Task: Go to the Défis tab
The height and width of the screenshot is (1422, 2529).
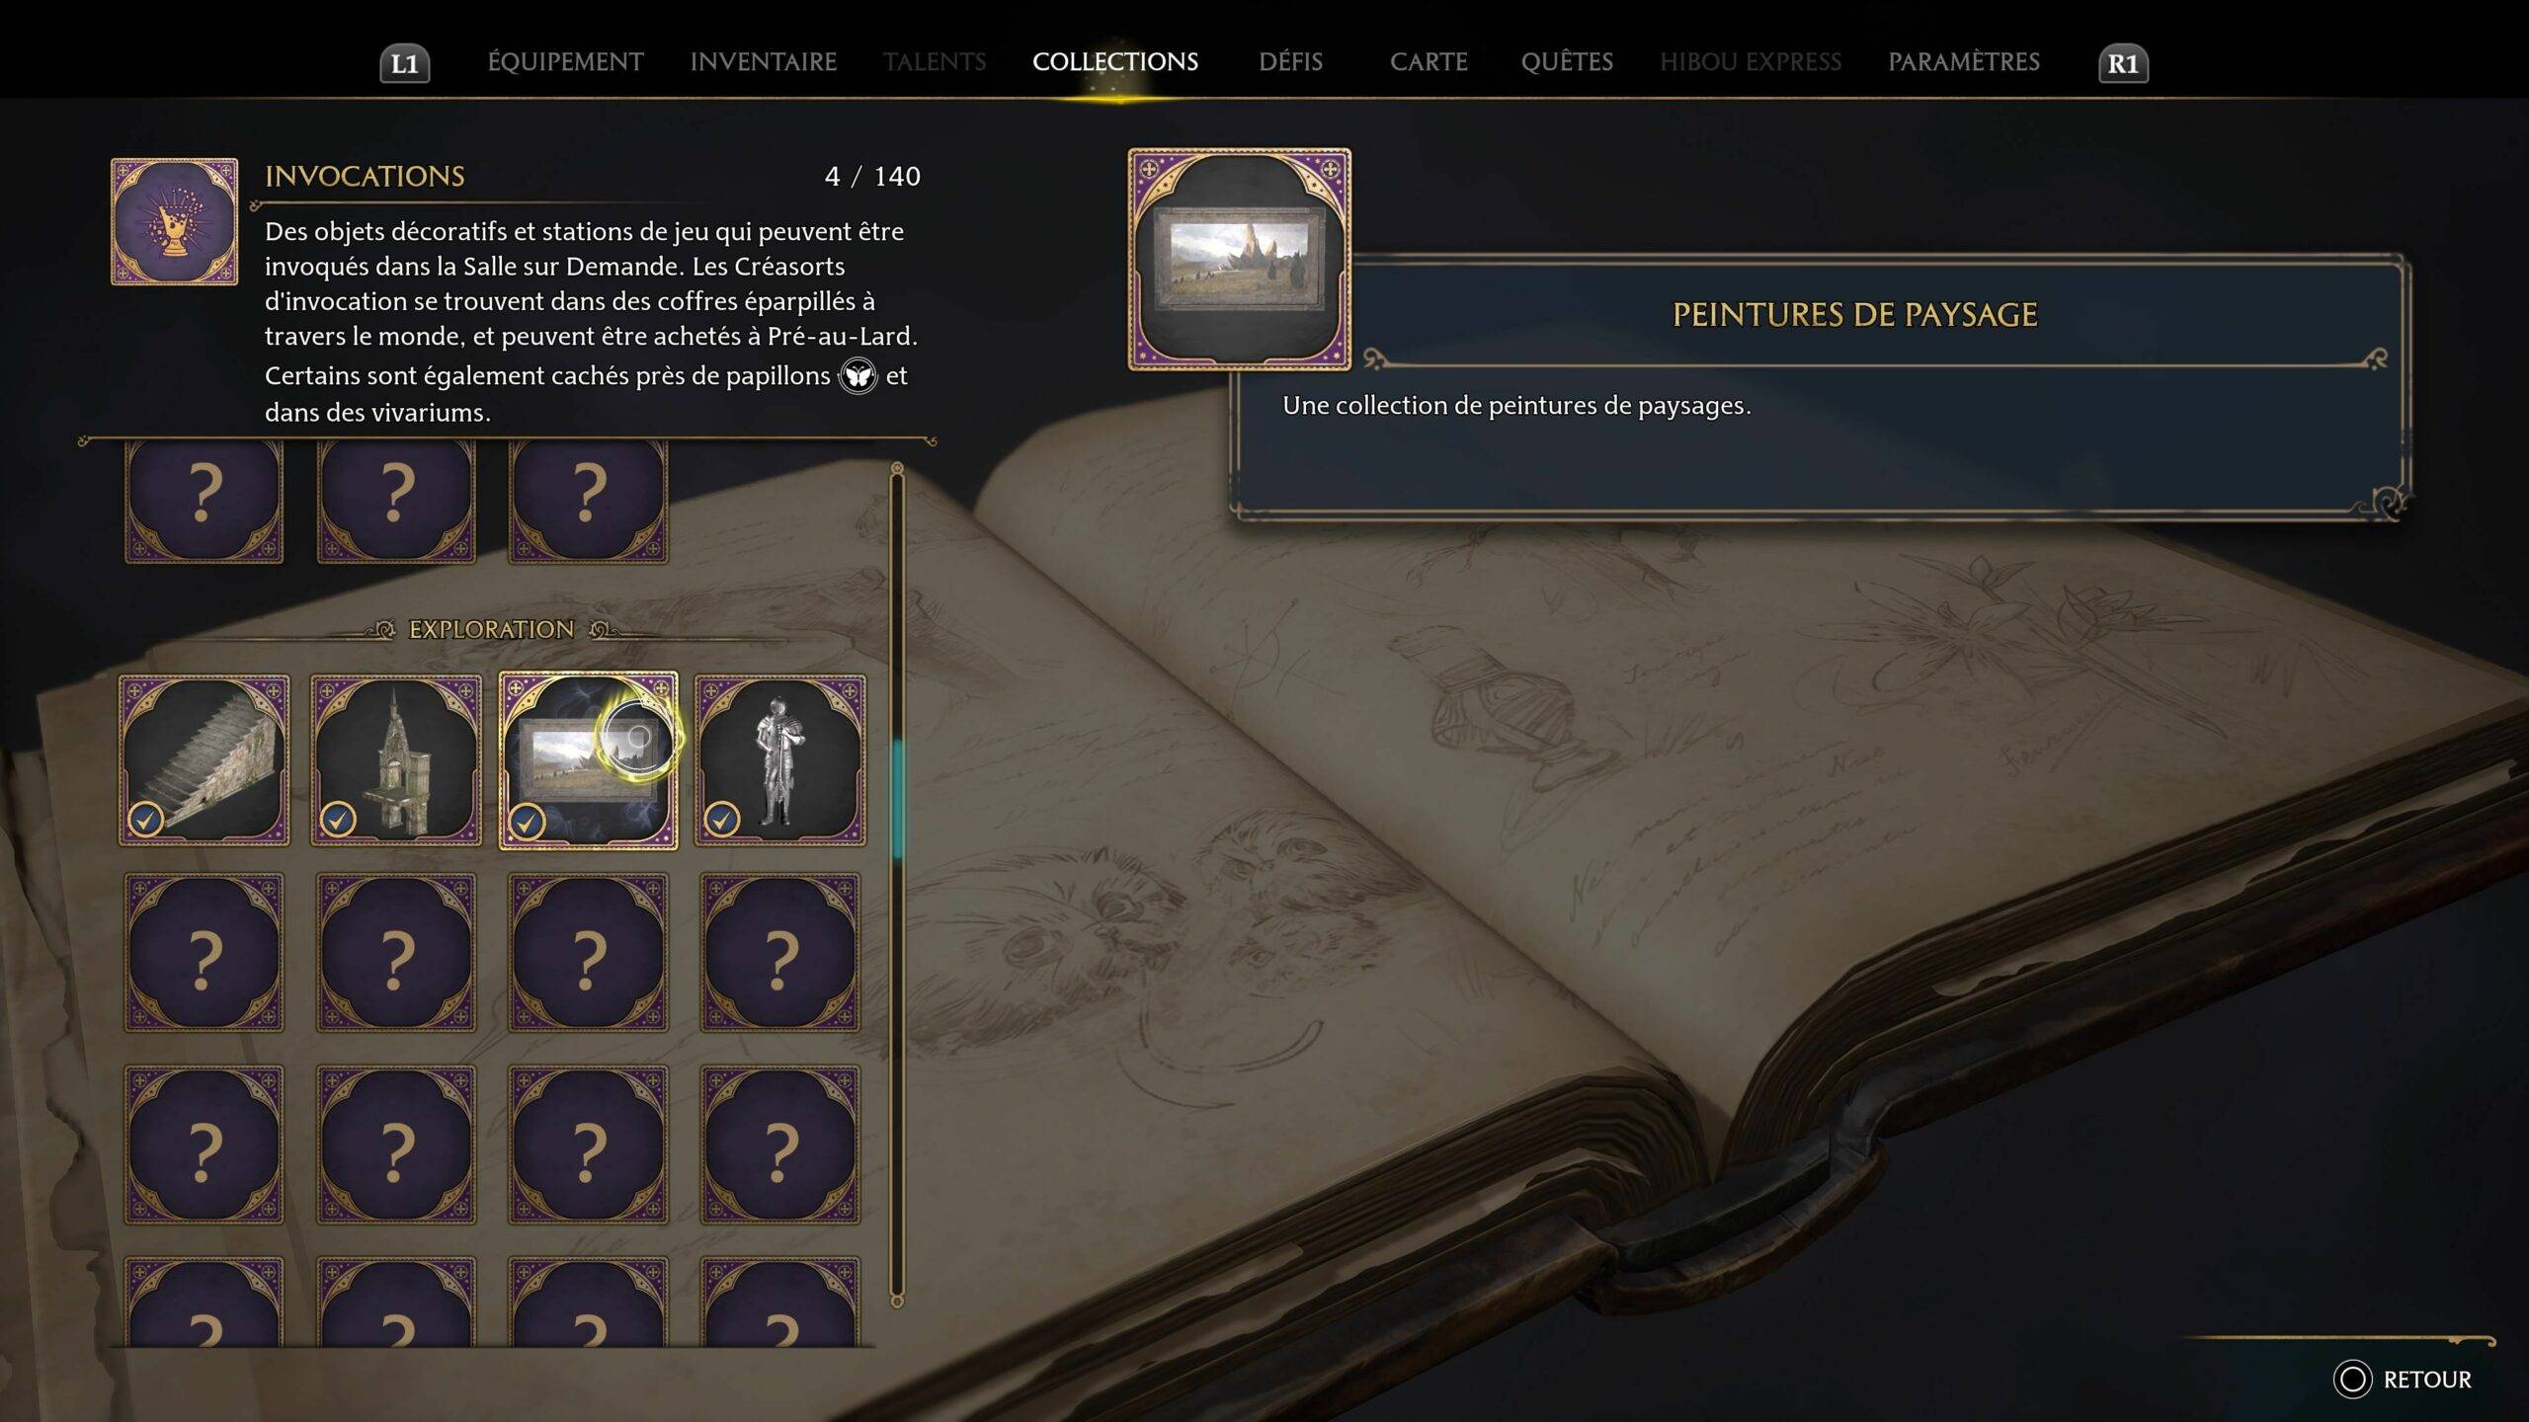Action: 1290,62
